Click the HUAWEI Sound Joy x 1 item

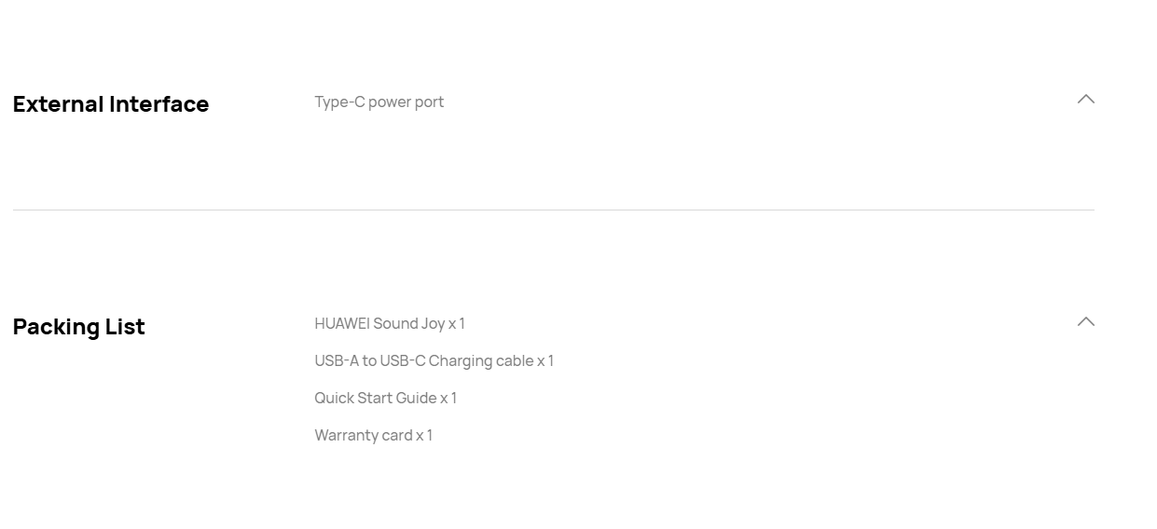[390, 323]
